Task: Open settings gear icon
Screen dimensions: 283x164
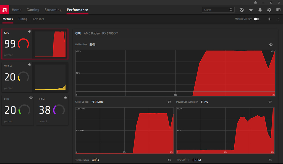Action: (269, 10)
